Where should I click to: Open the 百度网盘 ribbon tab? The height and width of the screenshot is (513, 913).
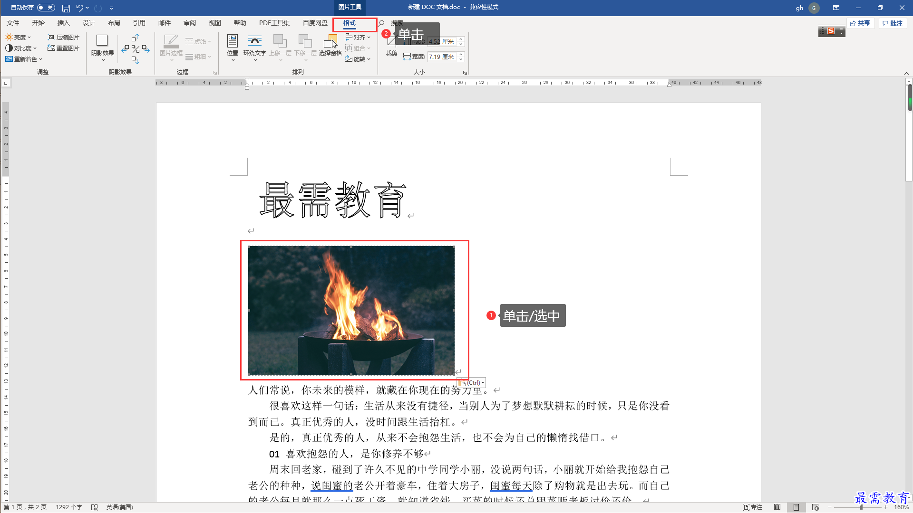315,23
